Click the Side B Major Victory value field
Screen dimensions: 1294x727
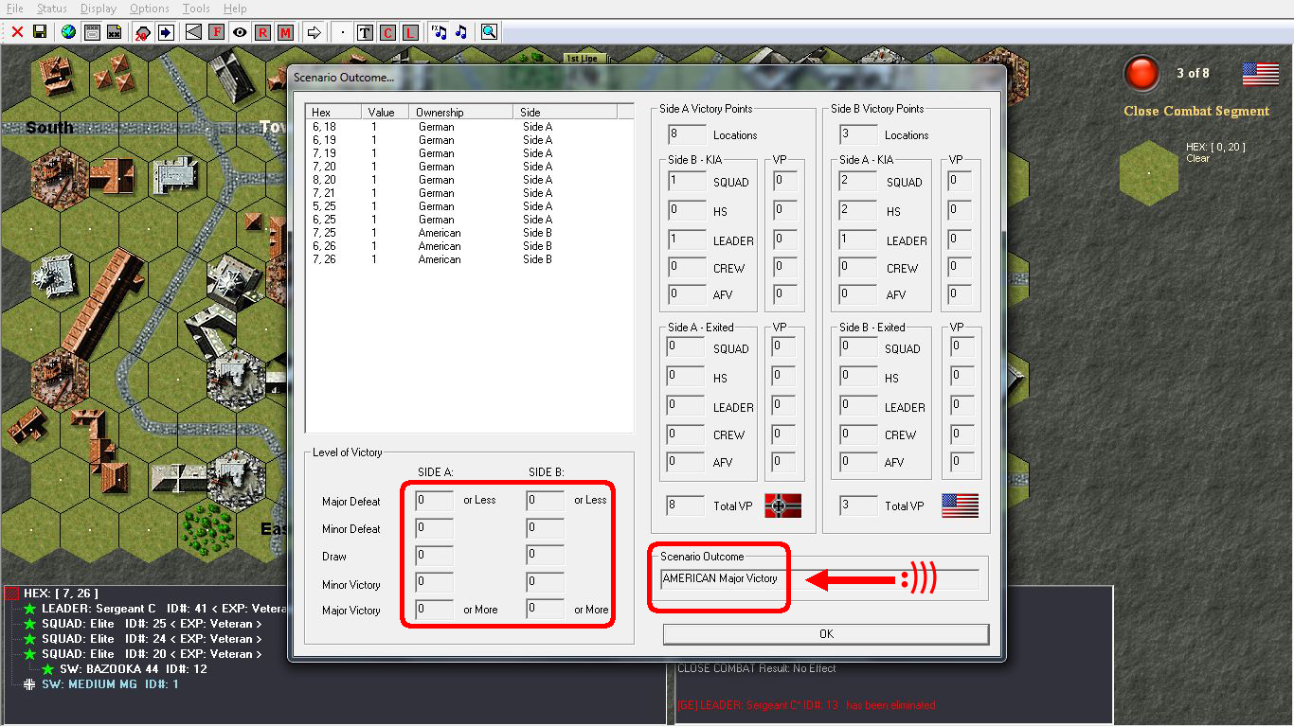[546, 610]
